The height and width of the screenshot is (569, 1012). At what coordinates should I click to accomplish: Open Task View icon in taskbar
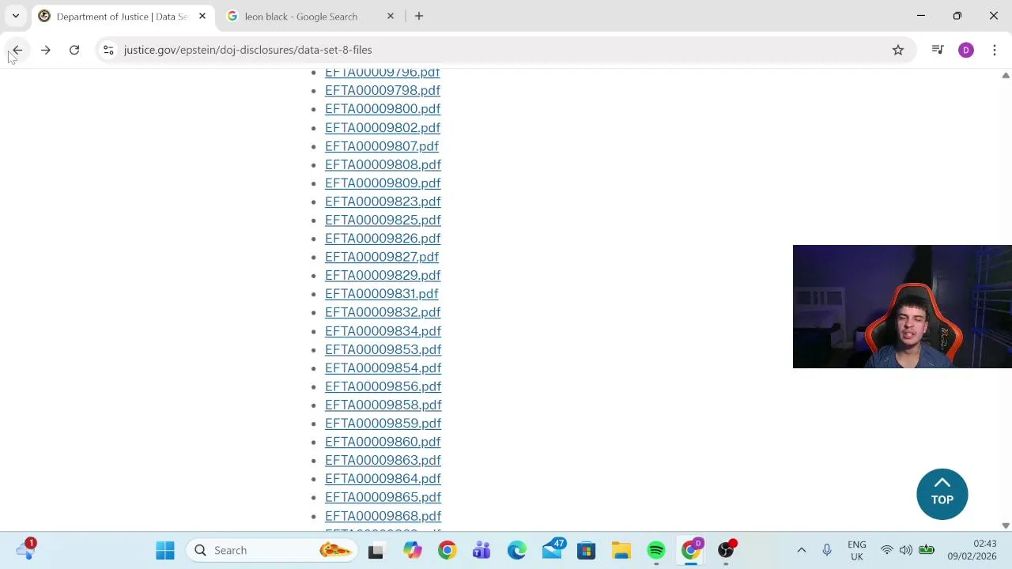(x=376, y=550)
